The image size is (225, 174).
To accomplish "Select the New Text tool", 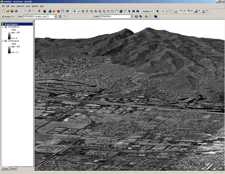I will pos(176,11).
